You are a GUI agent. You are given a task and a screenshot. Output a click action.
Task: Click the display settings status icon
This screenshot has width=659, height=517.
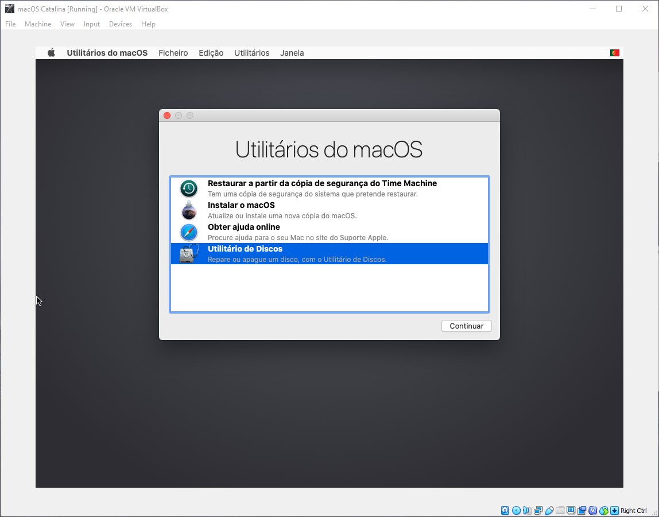click(571, 511)
